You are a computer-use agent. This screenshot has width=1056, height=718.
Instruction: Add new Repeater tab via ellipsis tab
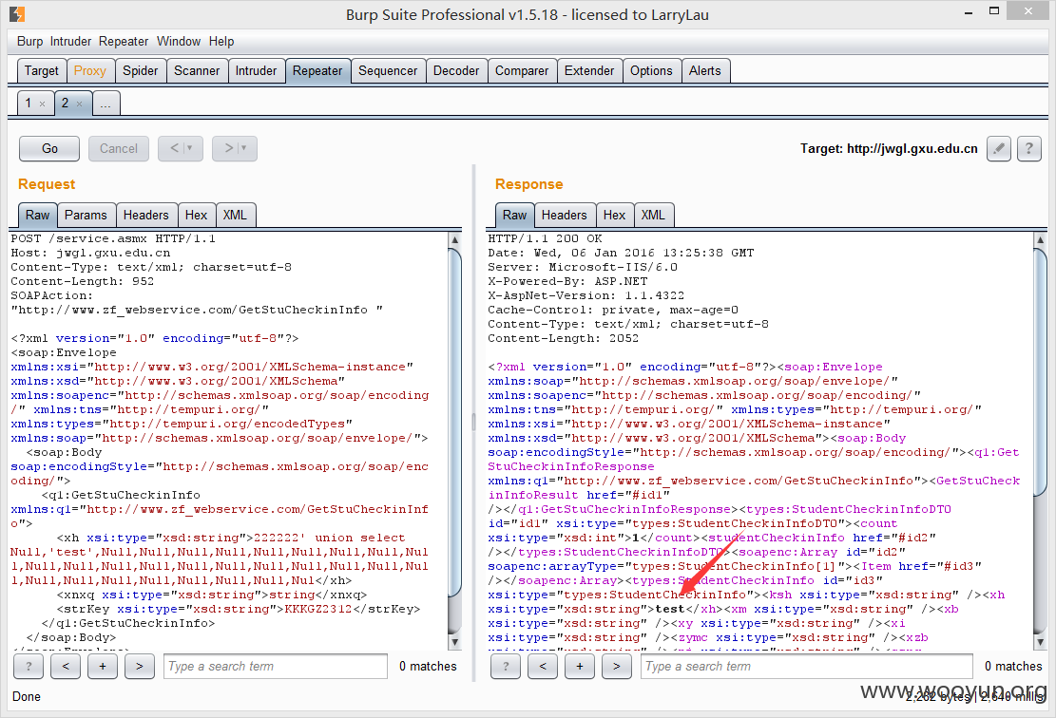[x=106, y=104]
